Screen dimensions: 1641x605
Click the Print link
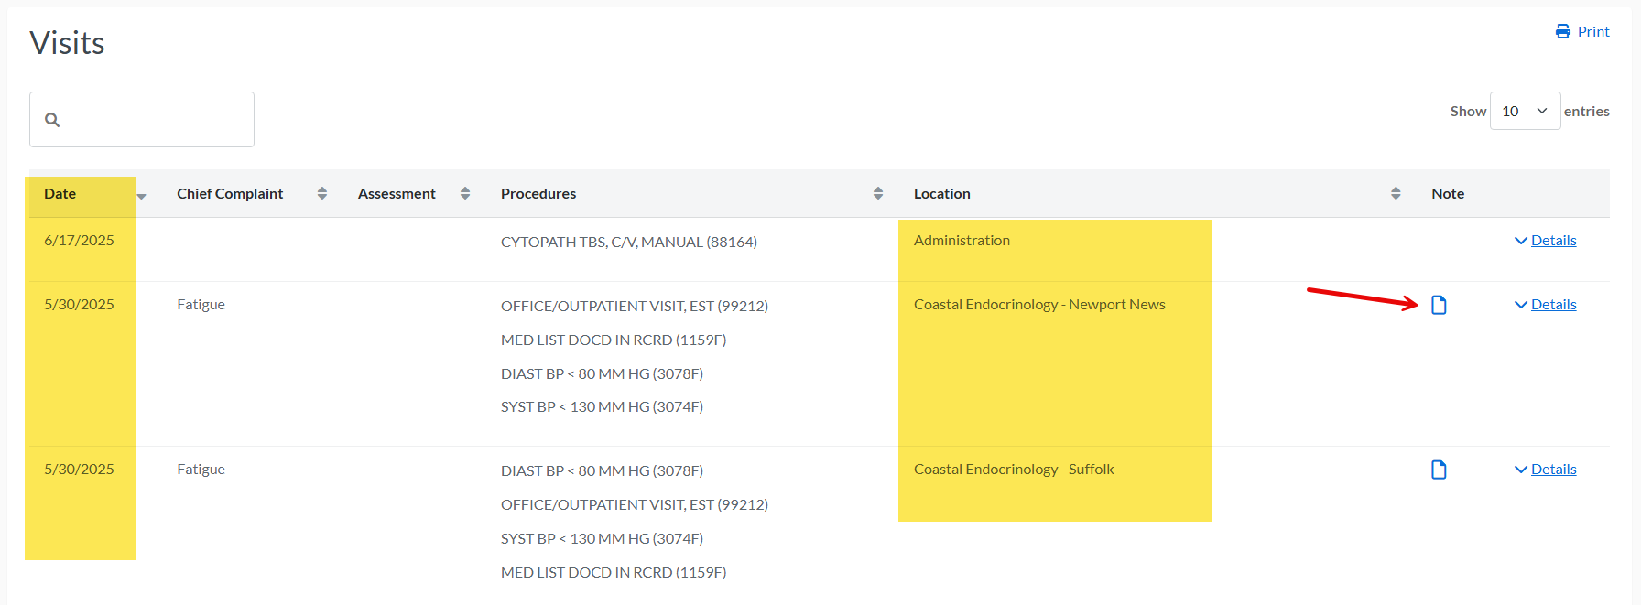coord(1593,31)
